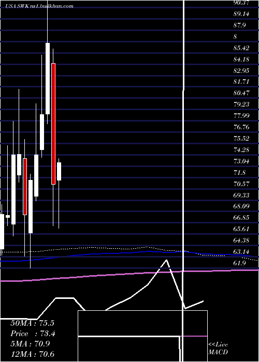Click the '50MA : 75.5' legend text
Viewport: 259px width, 362px height.
[x=32, y=323]
